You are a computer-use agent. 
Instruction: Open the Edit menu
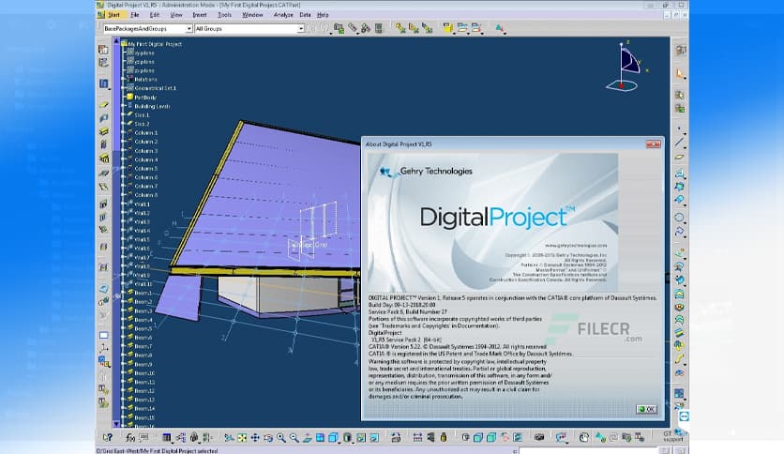point(155,15)
